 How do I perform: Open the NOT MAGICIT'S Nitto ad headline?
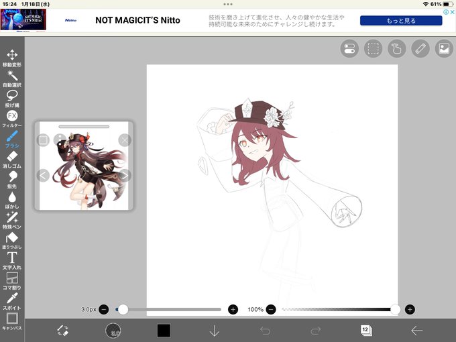coord(137,20)
